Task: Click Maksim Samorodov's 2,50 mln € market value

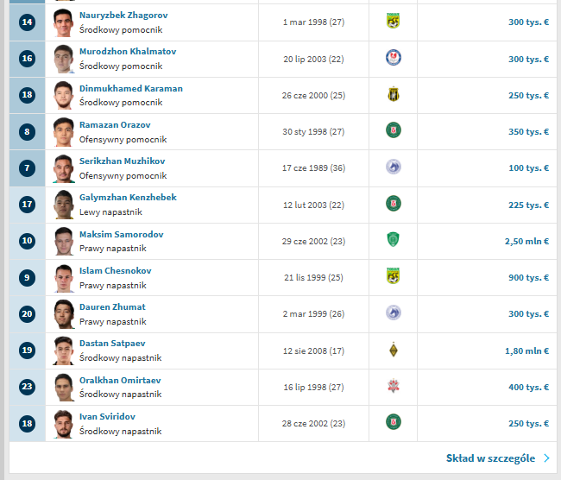Action: (x=526, y=242)
